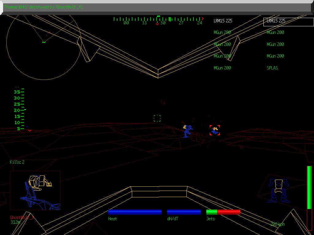
Task: Click the own mech damage diagram
Action: [278, 190]
